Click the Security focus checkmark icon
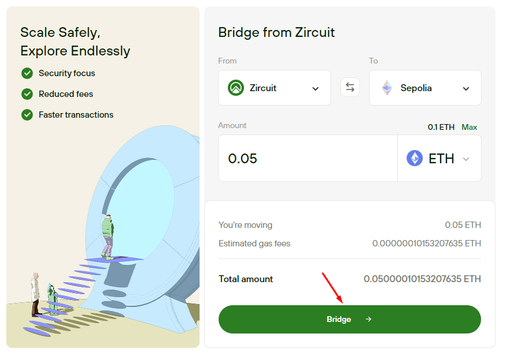This screenshot has height=356, width=507. [x=27, y=73]
